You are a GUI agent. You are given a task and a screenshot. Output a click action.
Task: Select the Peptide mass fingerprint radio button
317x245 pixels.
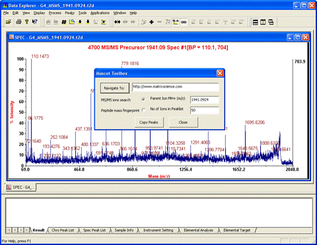point(143,110)
